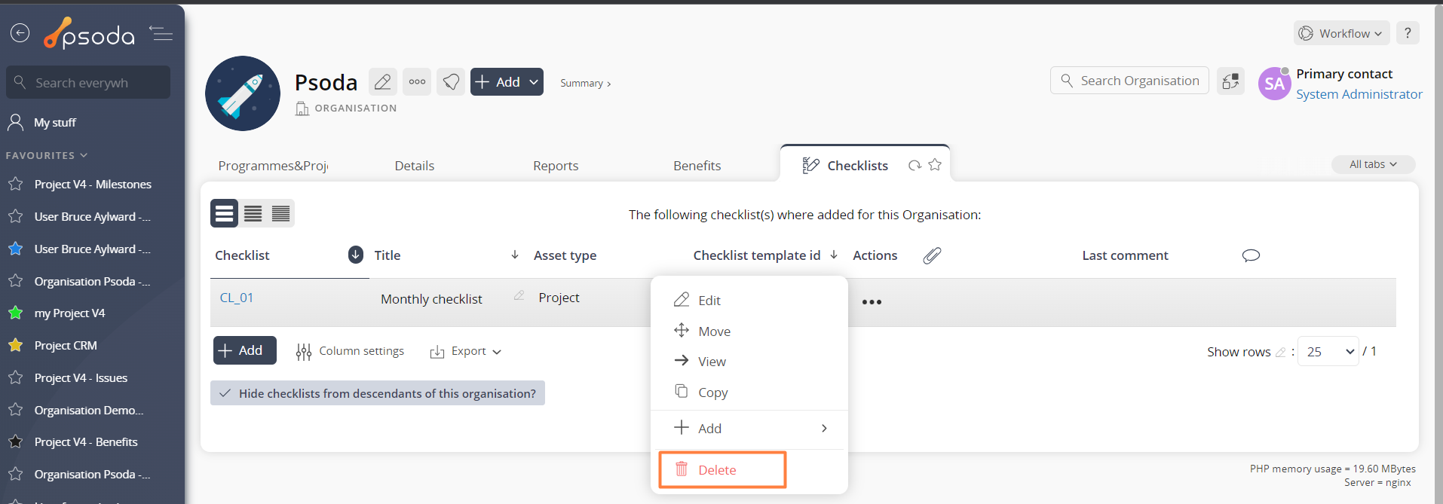Screen dimensions: 1443x504
Task: Click the Search everywhere field
Action: [88, 82]
